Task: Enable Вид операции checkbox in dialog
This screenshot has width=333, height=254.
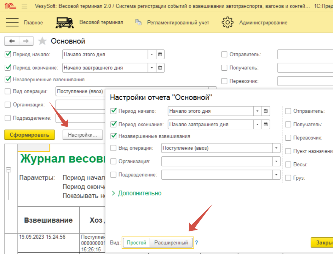Action: (x=114, y=148)
